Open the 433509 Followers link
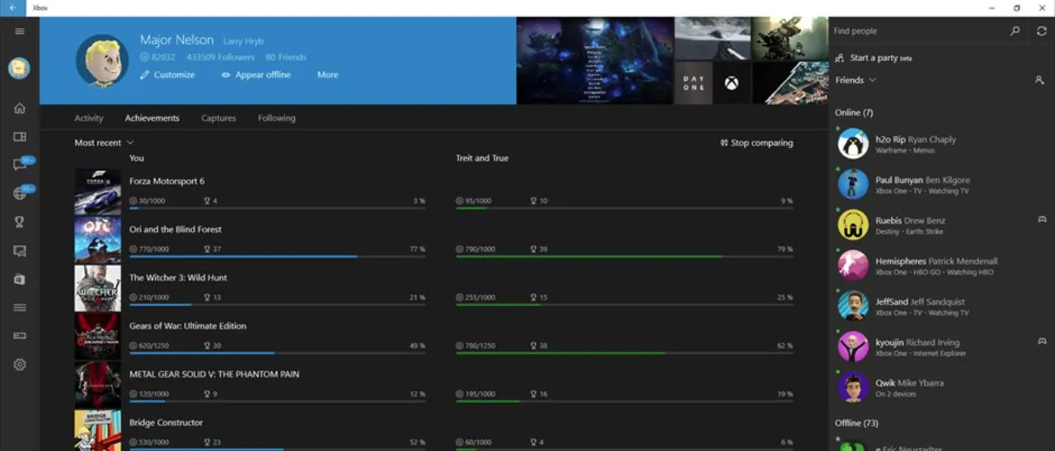 pyautogui.click(x=221, y=58)
